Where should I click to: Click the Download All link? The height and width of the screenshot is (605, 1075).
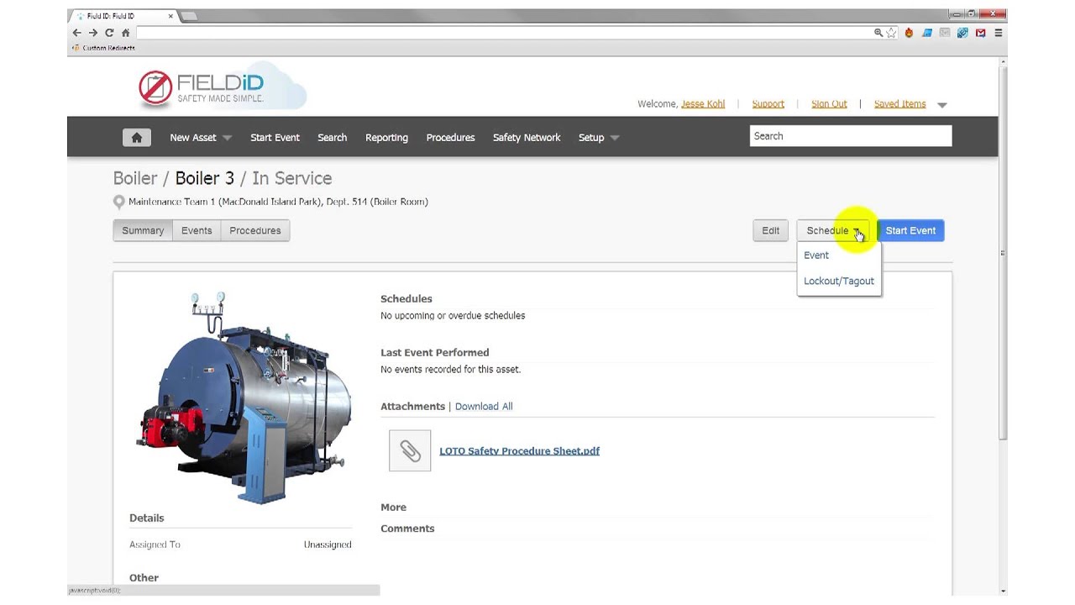(484, 407)
